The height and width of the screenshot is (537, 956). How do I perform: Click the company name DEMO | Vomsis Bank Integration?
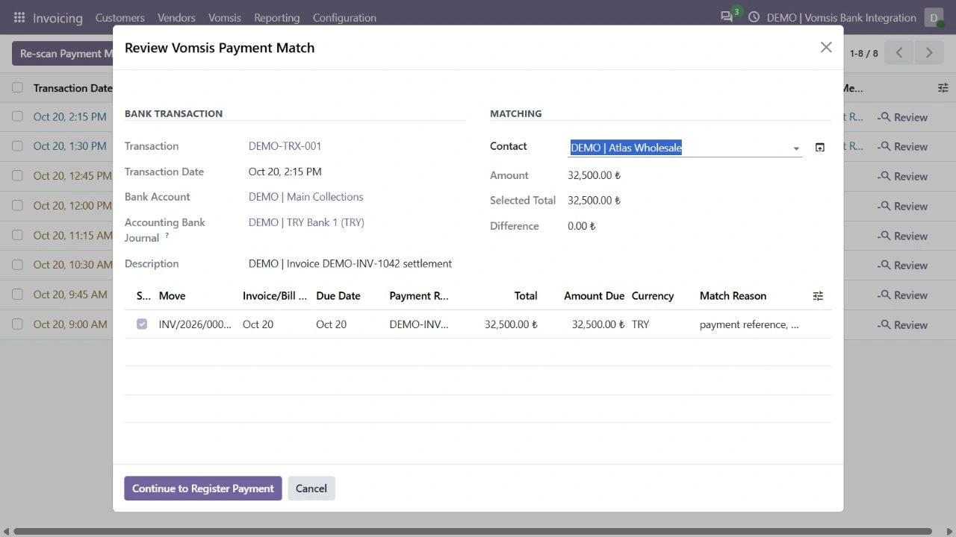[842, 17]
